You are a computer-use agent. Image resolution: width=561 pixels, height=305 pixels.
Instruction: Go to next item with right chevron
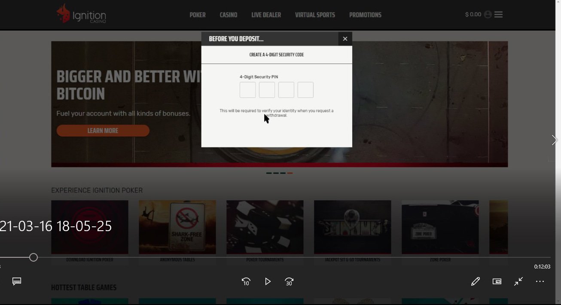tap(554, 140)
